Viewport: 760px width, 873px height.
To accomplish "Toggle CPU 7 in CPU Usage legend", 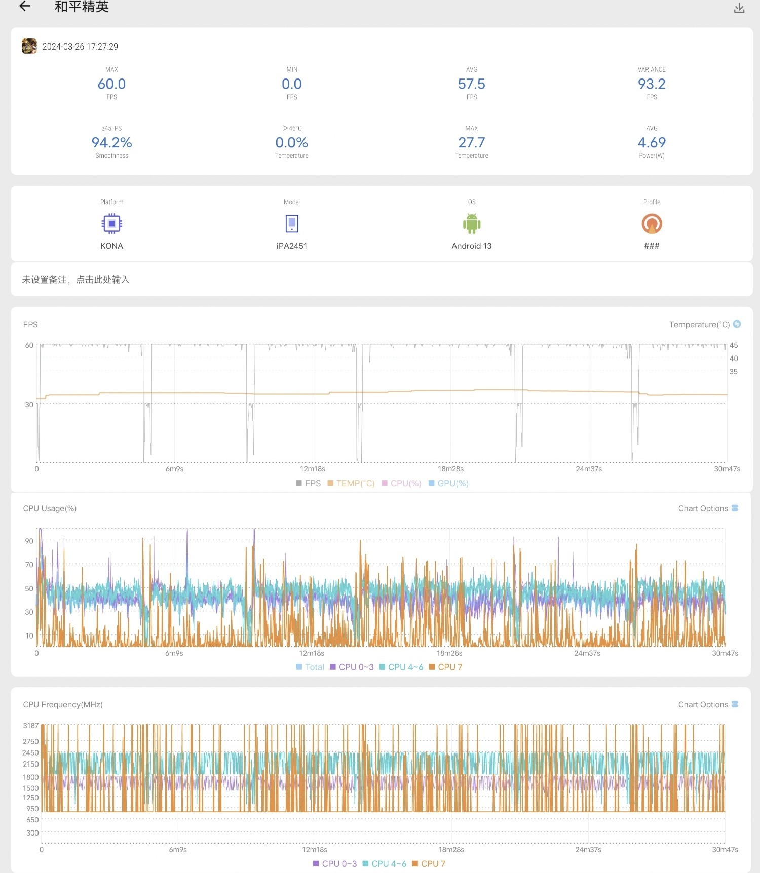I will (445, 667).
